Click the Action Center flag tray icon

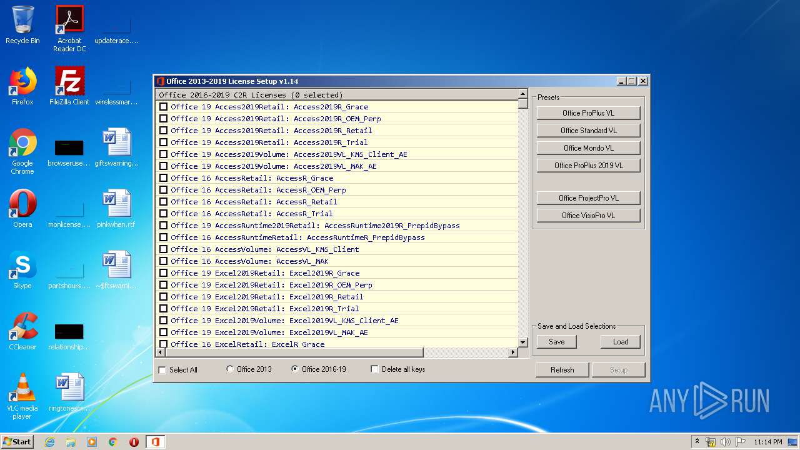pos(740,442)
